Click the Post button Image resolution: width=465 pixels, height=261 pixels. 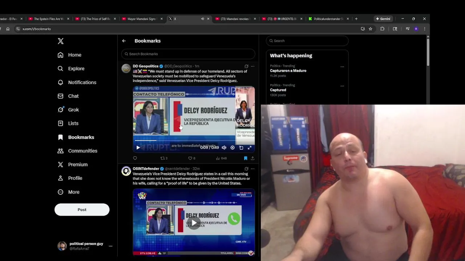point(82,210)
